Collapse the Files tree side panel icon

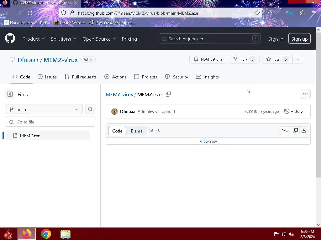coord(10,94)
